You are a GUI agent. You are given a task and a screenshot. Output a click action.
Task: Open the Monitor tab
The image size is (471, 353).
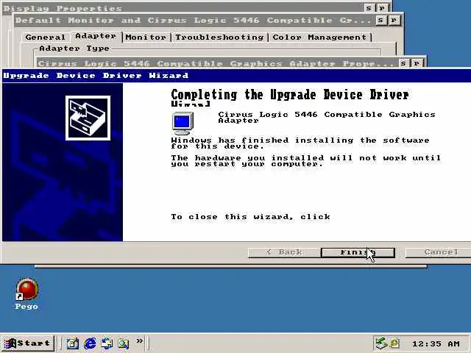tap(146, 38)
